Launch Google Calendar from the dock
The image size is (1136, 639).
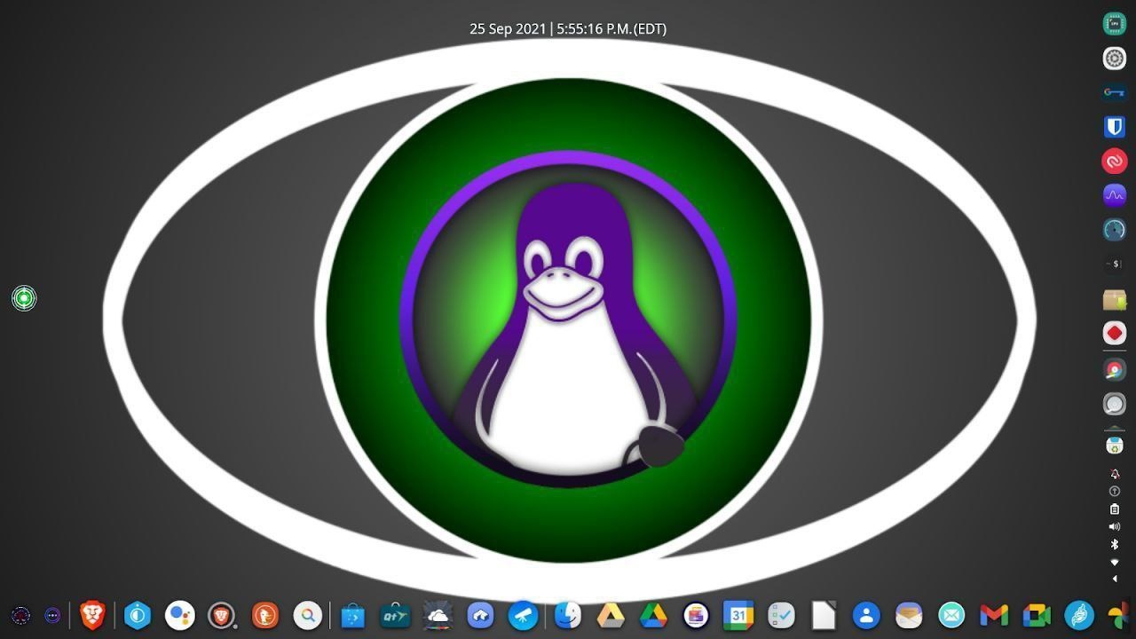click(x=738, y=615)
